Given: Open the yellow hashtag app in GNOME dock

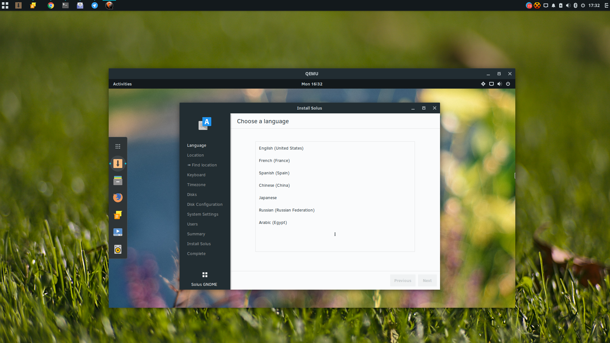Looking at the screenshot, I should [x=118, y=215].
